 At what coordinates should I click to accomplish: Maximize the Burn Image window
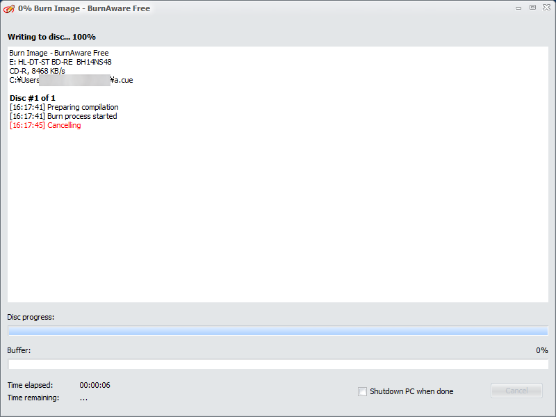coord(532,8)
